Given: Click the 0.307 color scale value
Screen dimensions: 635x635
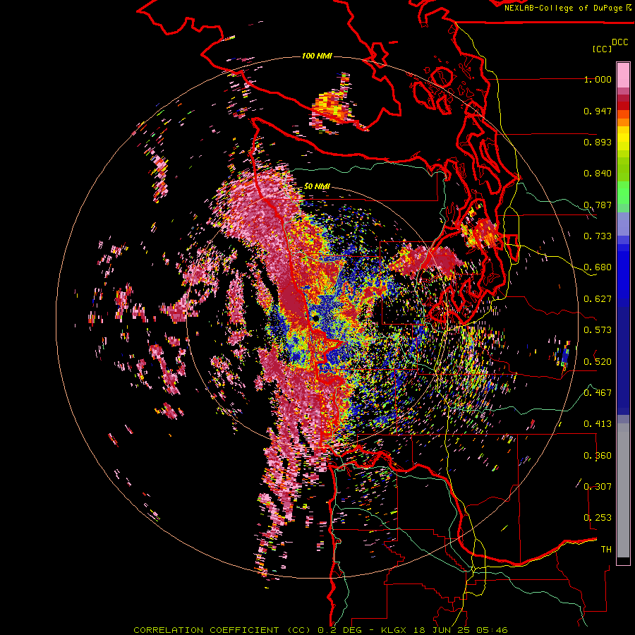Looking at the screenshot, I should [598, 487].
